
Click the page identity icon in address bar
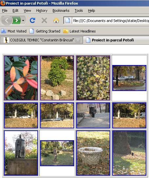[x=68, y=21]
